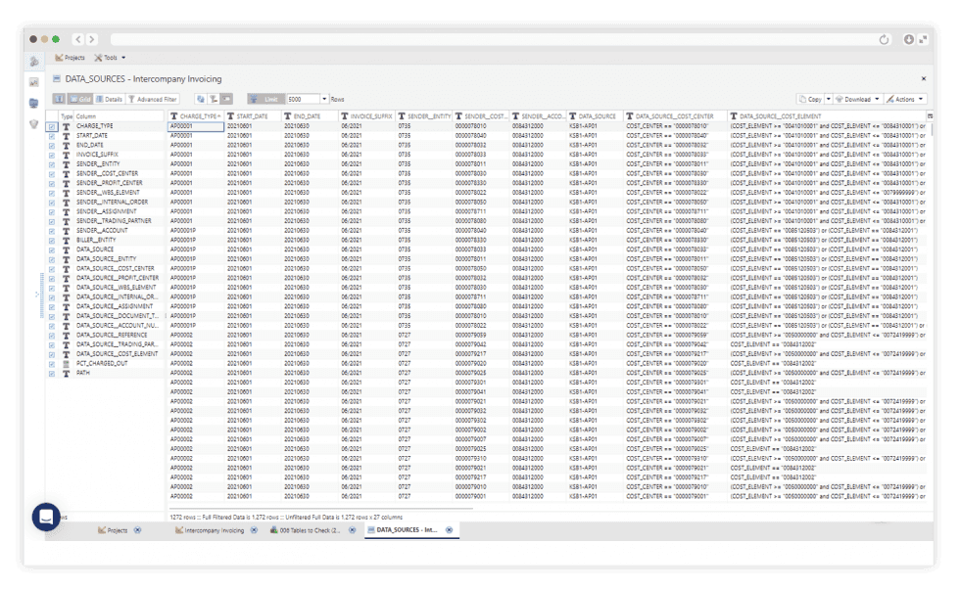Open the shield sidebar icon
Viewport: 960px width, 589px height.
tap(34, 124)
